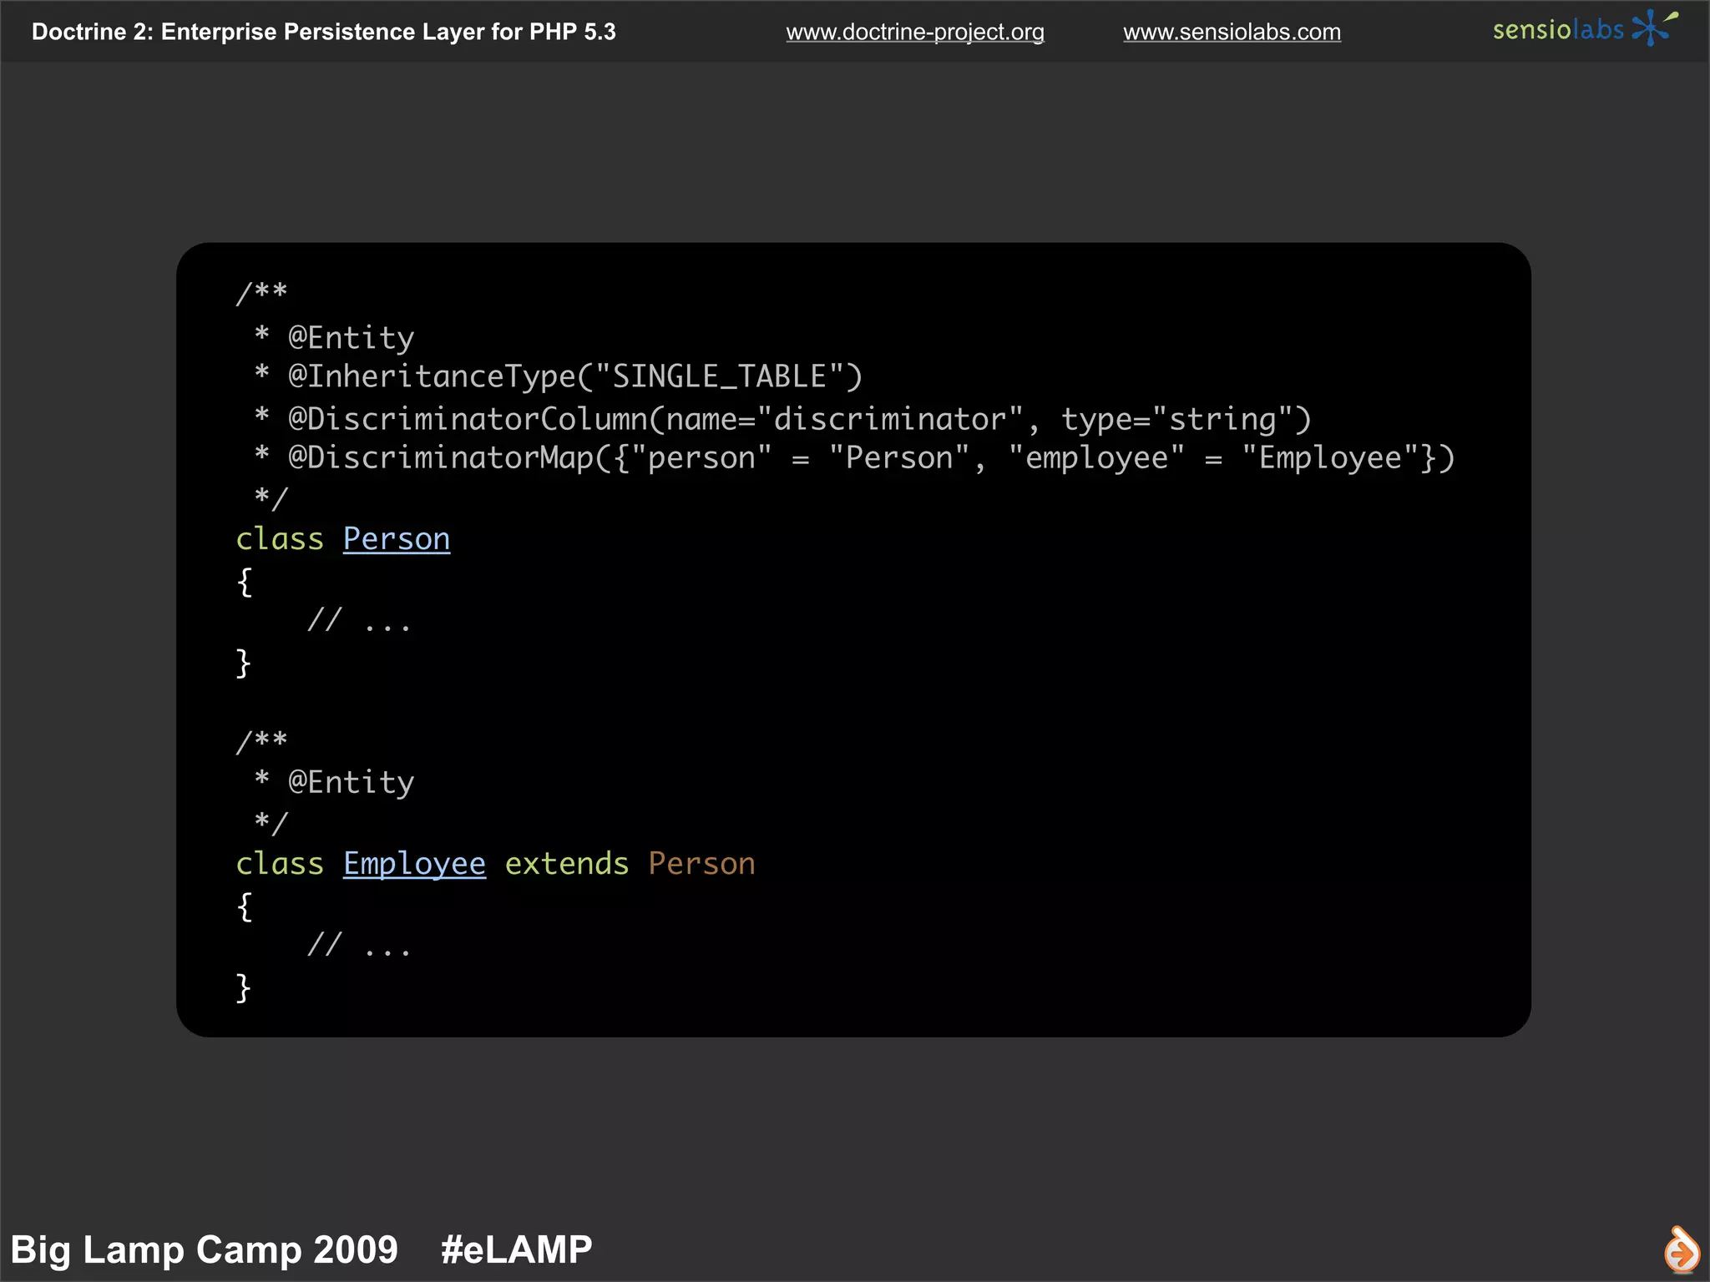Click the '#eLAMP' hashtag

[517, 1249]
